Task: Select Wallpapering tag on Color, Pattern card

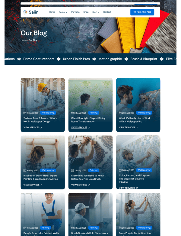Action: (144, 170)
